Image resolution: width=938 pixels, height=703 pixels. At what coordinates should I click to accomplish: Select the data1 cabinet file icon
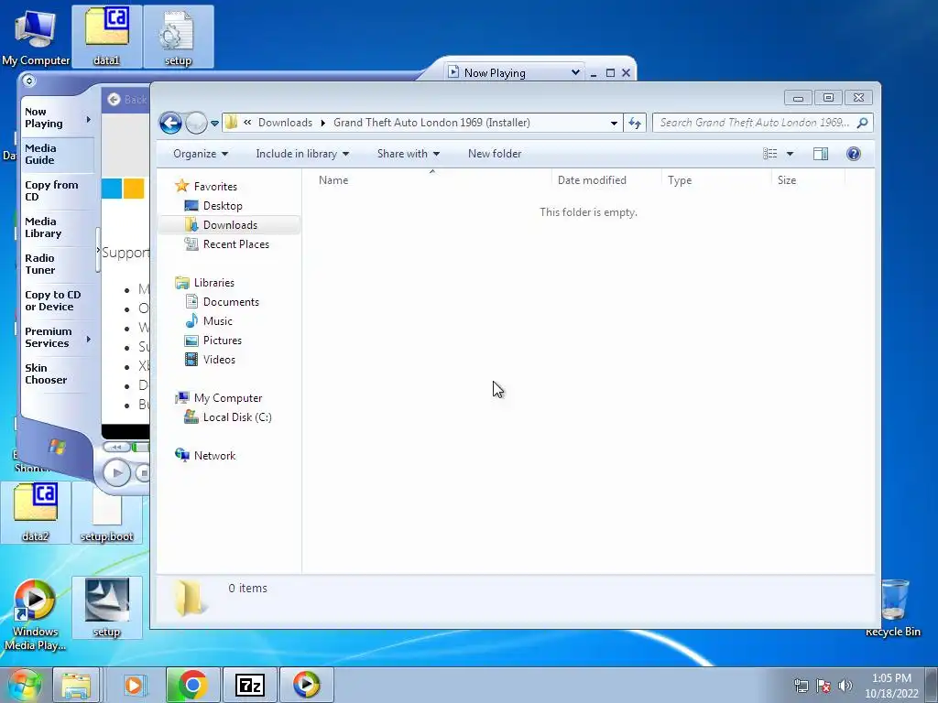106,37
